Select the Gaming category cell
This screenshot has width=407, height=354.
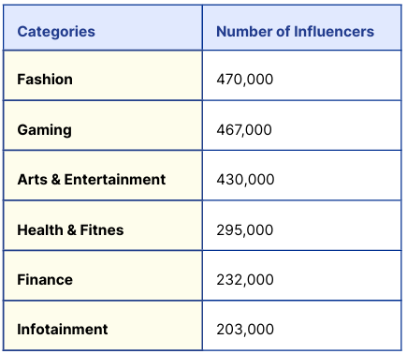pyautogui.click(x=103, y=125)
